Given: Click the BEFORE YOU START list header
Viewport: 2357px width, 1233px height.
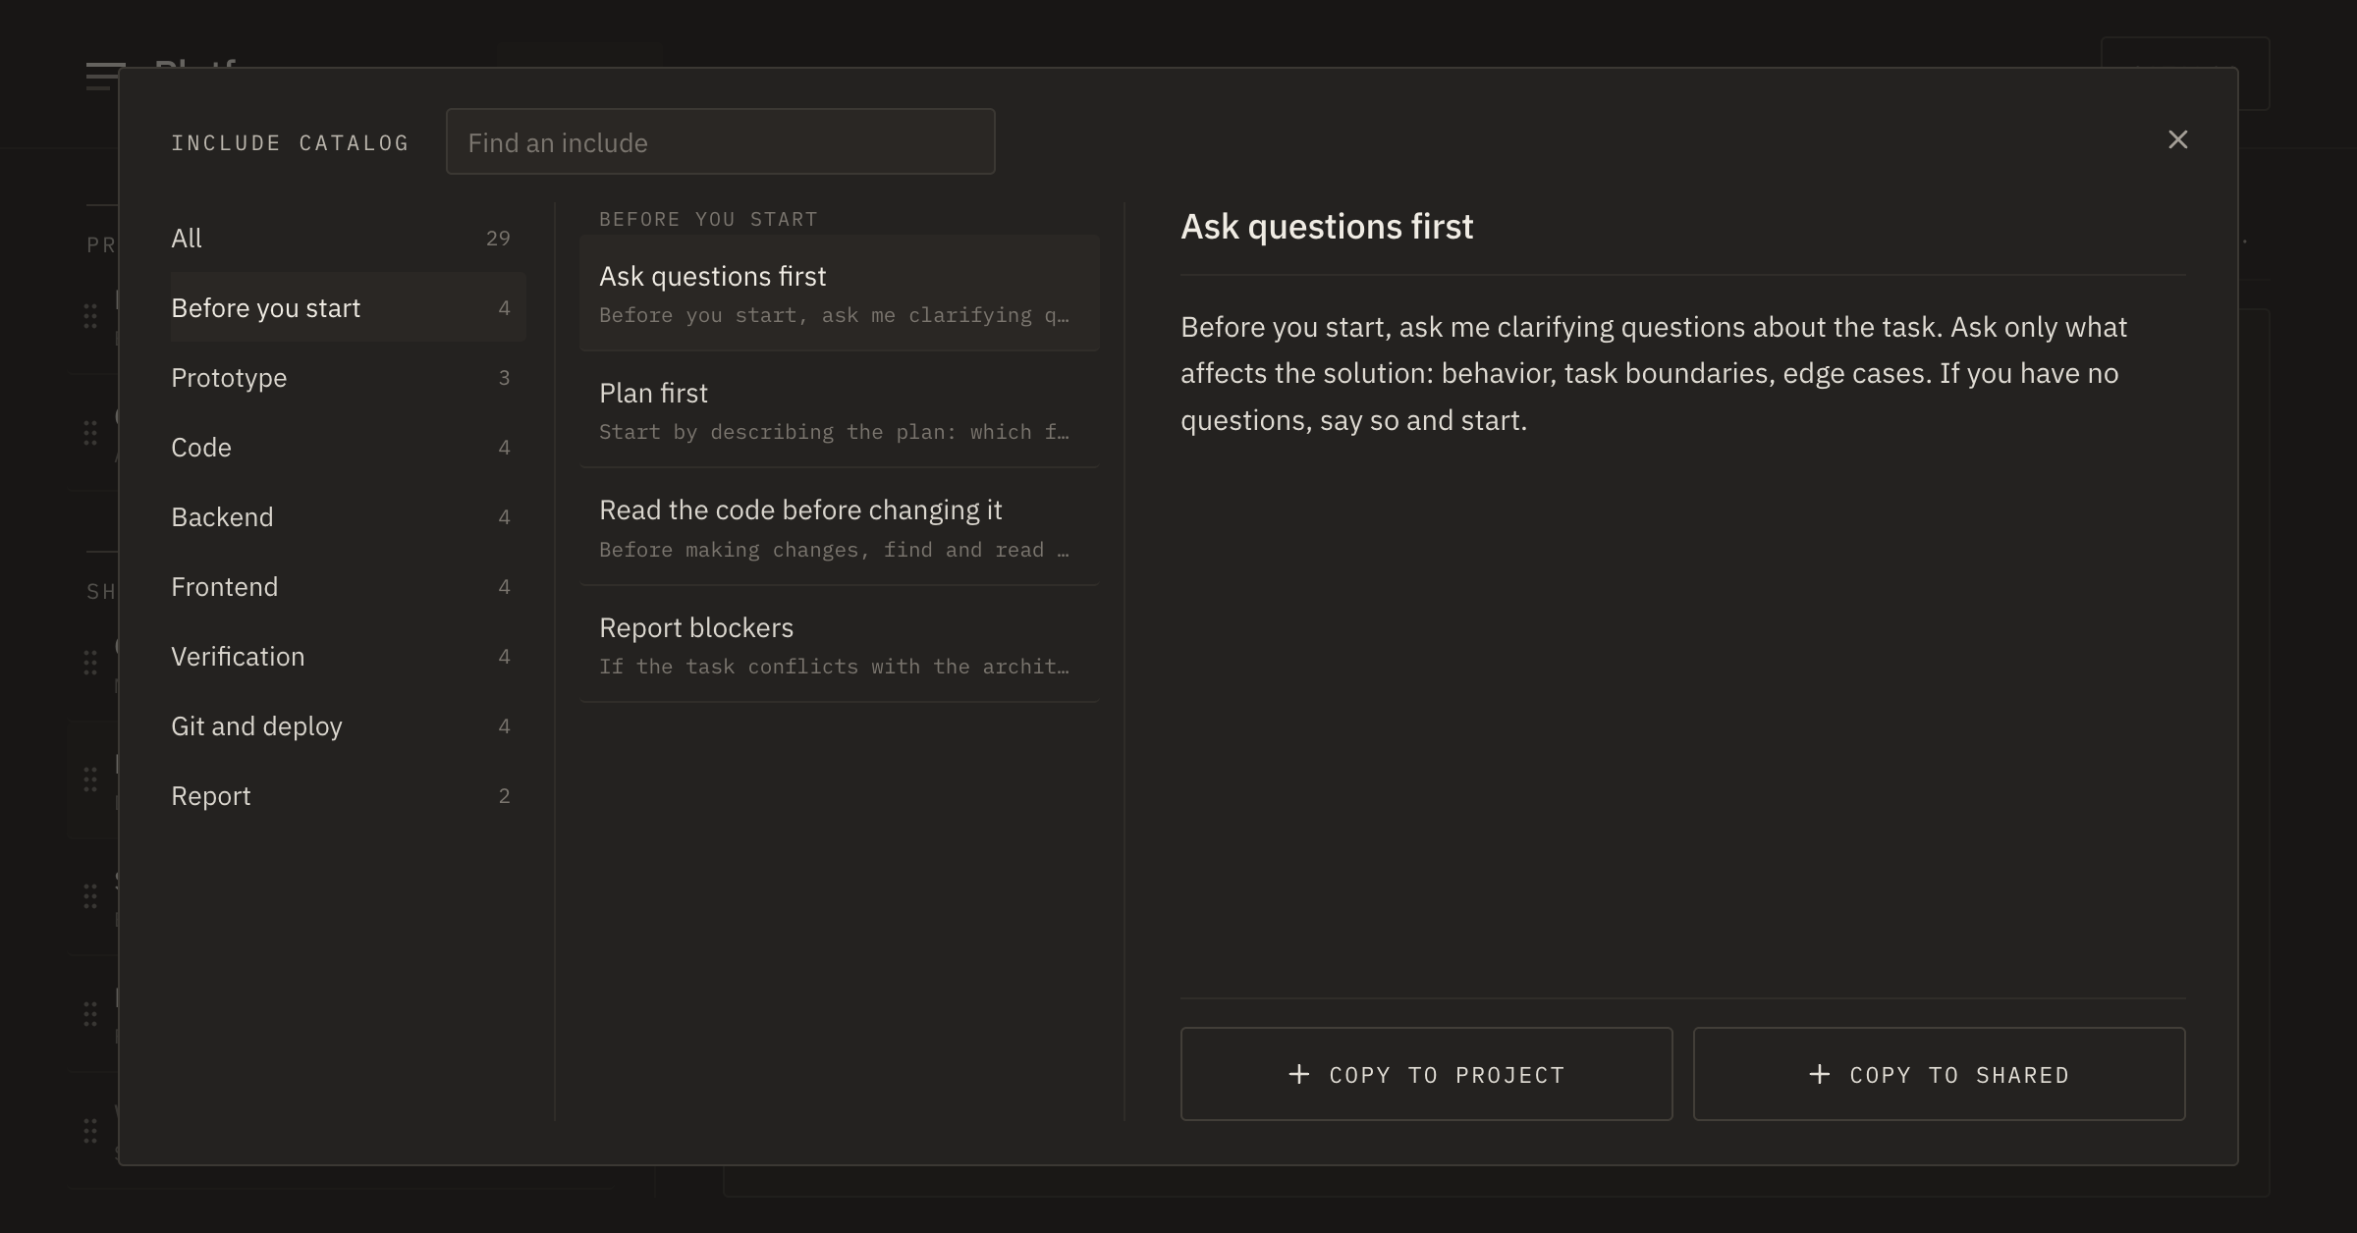Looking at the screenshot, I should (x=708, y=219).
